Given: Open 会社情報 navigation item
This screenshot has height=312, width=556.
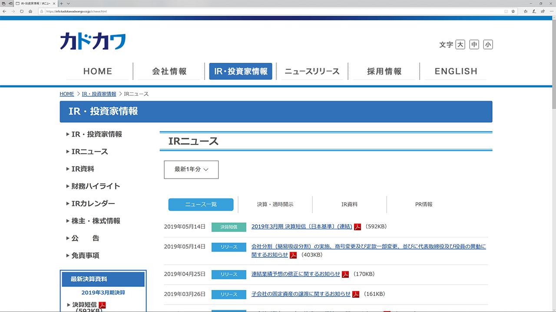Looking at the screenshot, I should (169, 71).
